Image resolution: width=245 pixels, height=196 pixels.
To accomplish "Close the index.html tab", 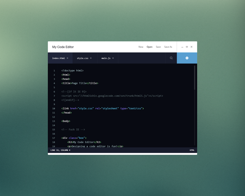I will point(67,58).
